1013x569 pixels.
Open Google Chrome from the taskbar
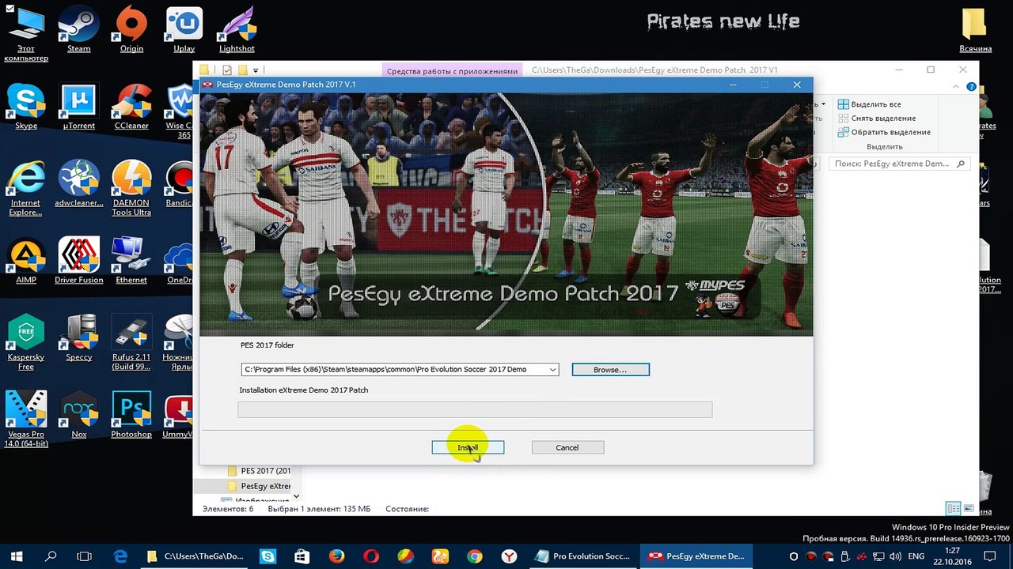point(475,556)
